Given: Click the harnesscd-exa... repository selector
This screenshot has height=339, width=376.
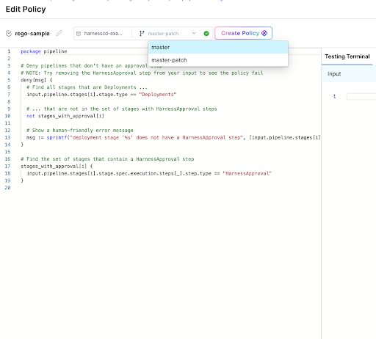Looking at the screenshot, I should click(x=103, y=34).
